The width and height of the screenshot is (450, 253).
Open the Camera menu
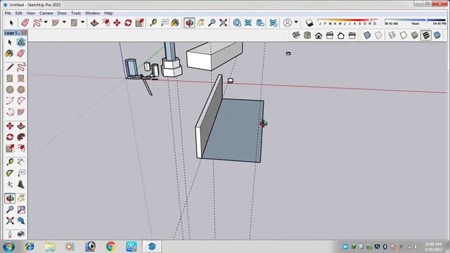point(46,13)
